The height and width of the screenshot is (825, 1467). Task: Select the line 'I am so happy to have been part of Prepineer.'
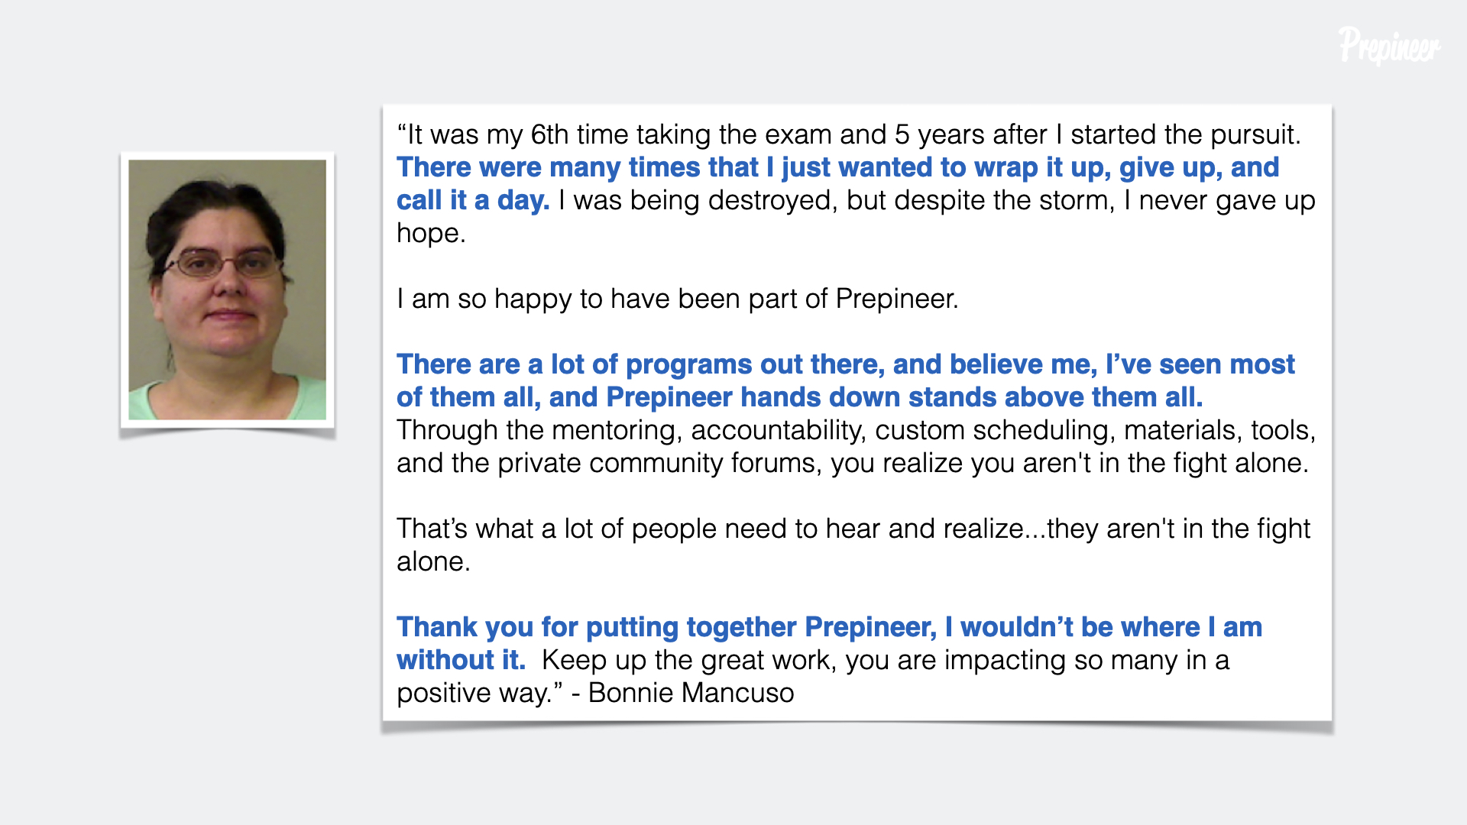pyautogui.click(x=678, y=299)
